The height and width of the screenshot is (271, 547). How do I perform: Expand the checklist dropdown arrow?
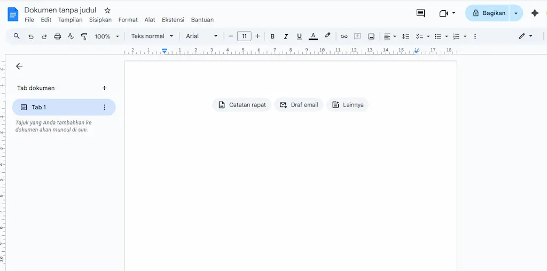[428, 36]
